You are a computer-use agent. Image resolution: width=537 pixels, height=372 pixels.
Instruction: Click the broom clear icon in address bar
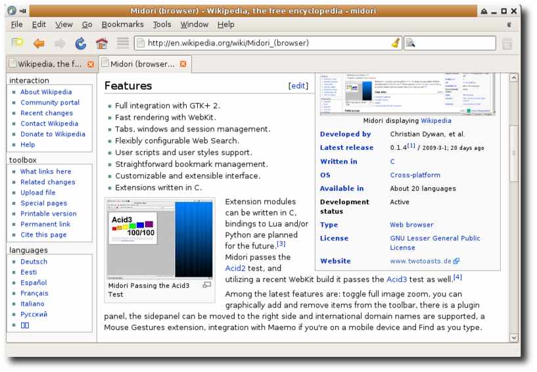coord(396,43)
